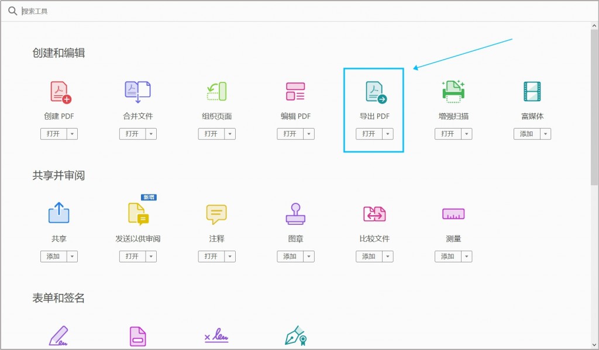Click the 发送以供审阅 label

click(138, 238)
